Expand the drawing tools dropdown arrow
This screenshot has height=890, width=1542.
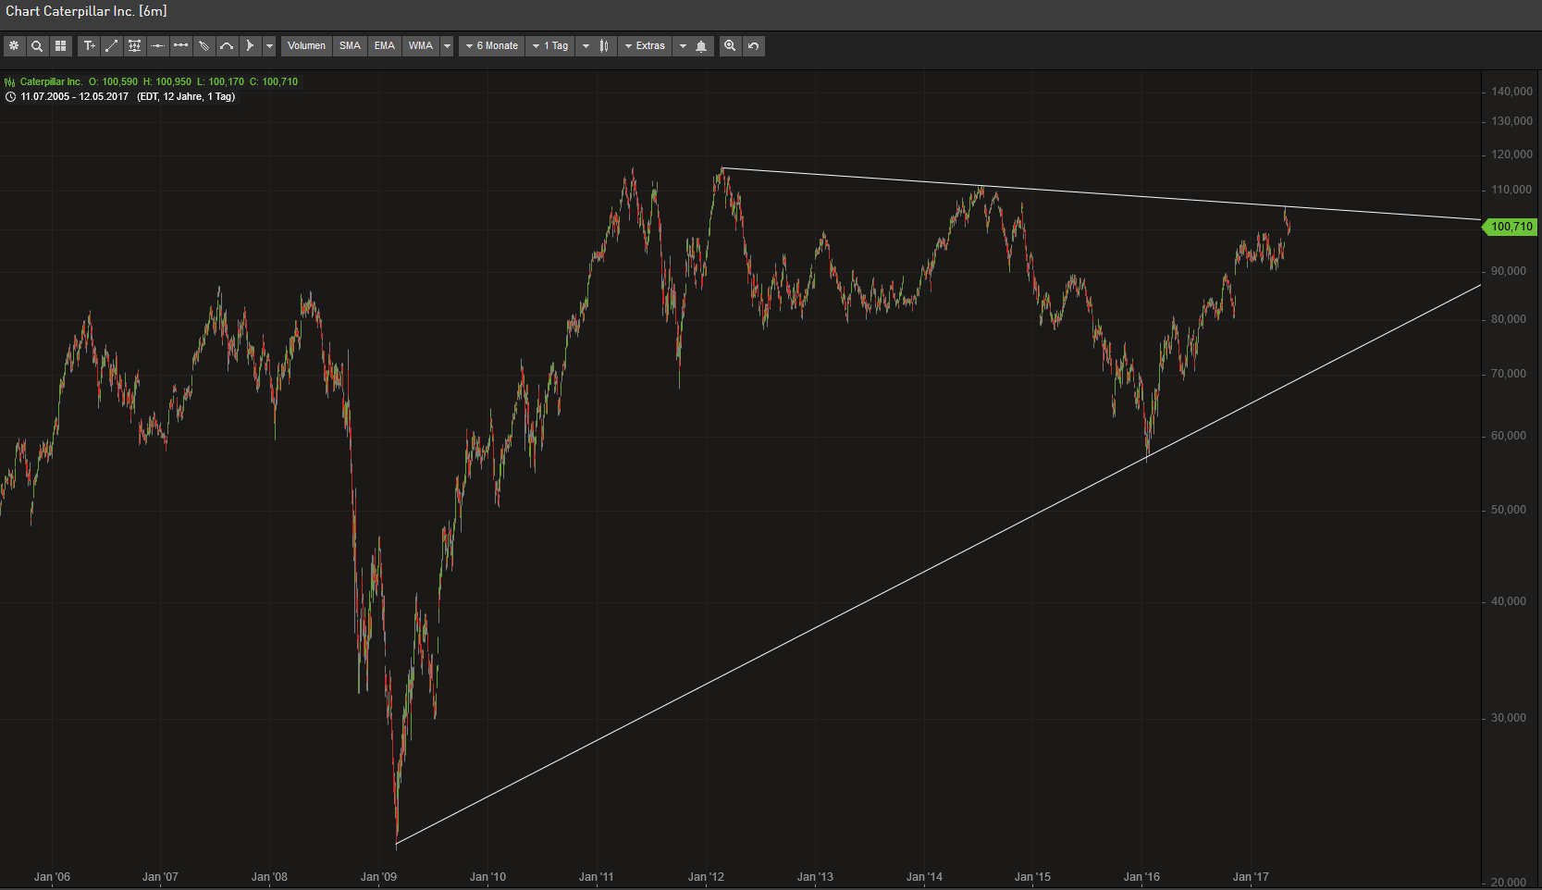(x=269, y=46)
